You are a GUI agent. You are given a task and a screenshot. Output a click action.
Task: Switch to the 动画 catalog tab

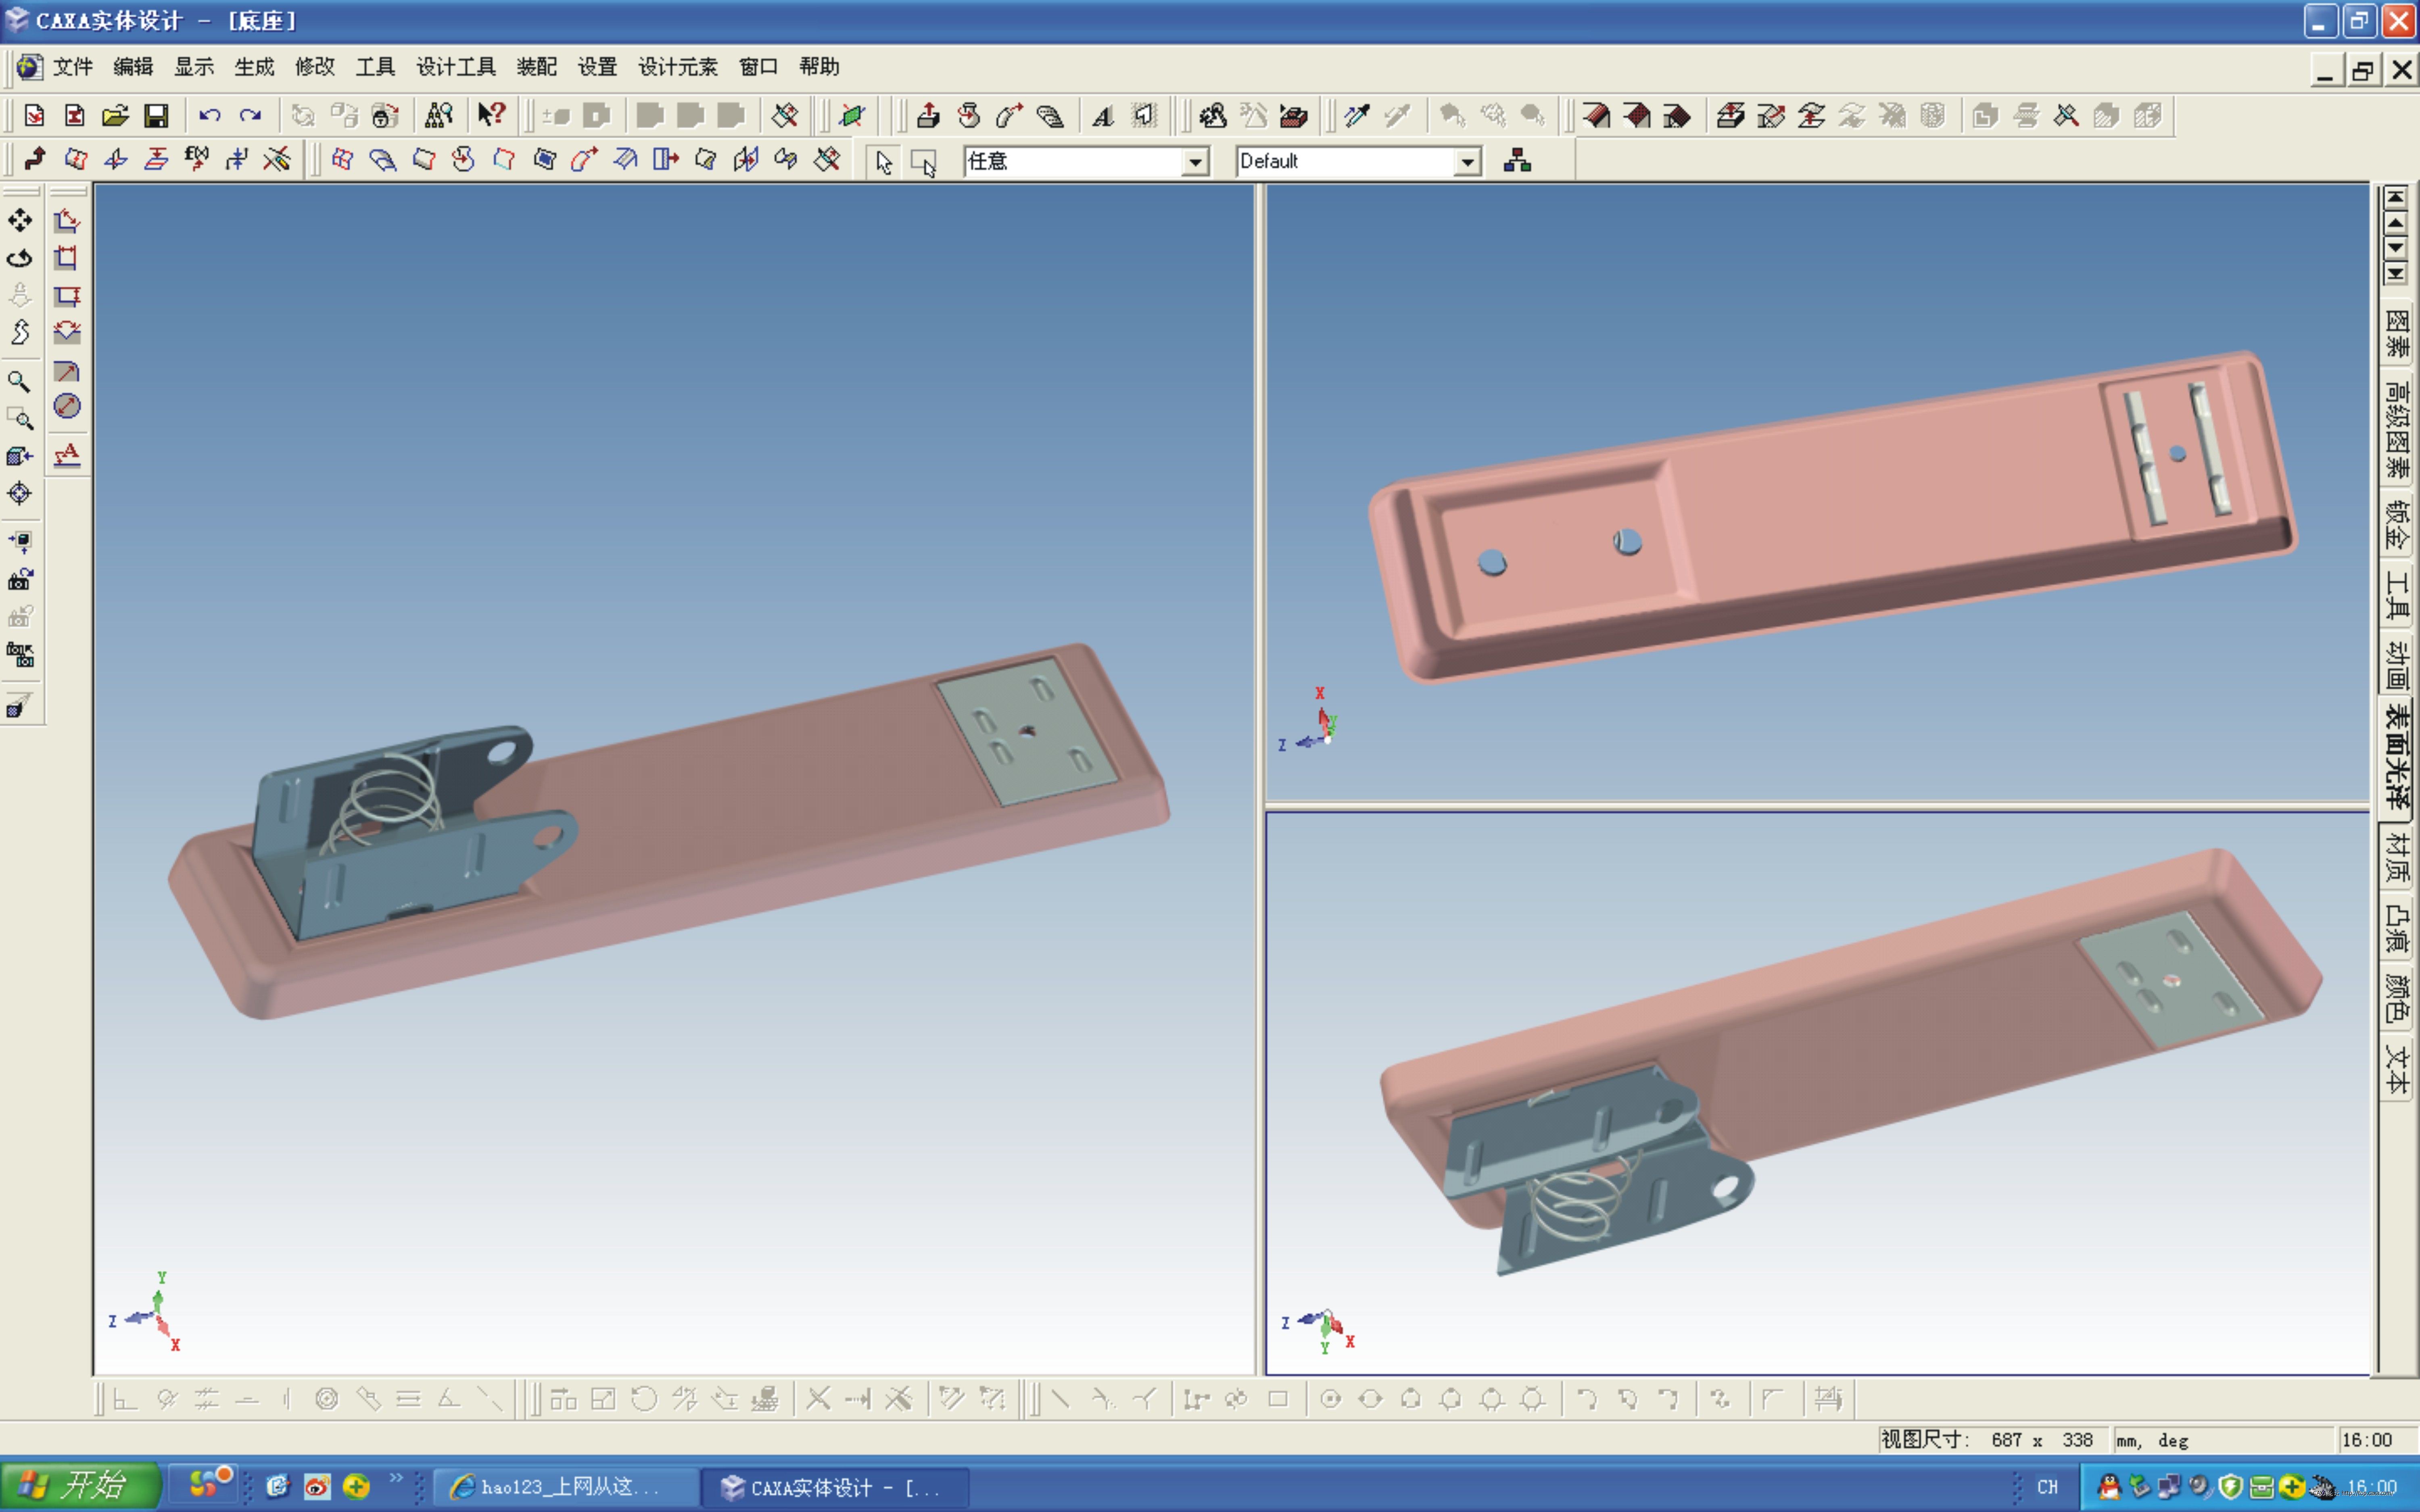2397,665
